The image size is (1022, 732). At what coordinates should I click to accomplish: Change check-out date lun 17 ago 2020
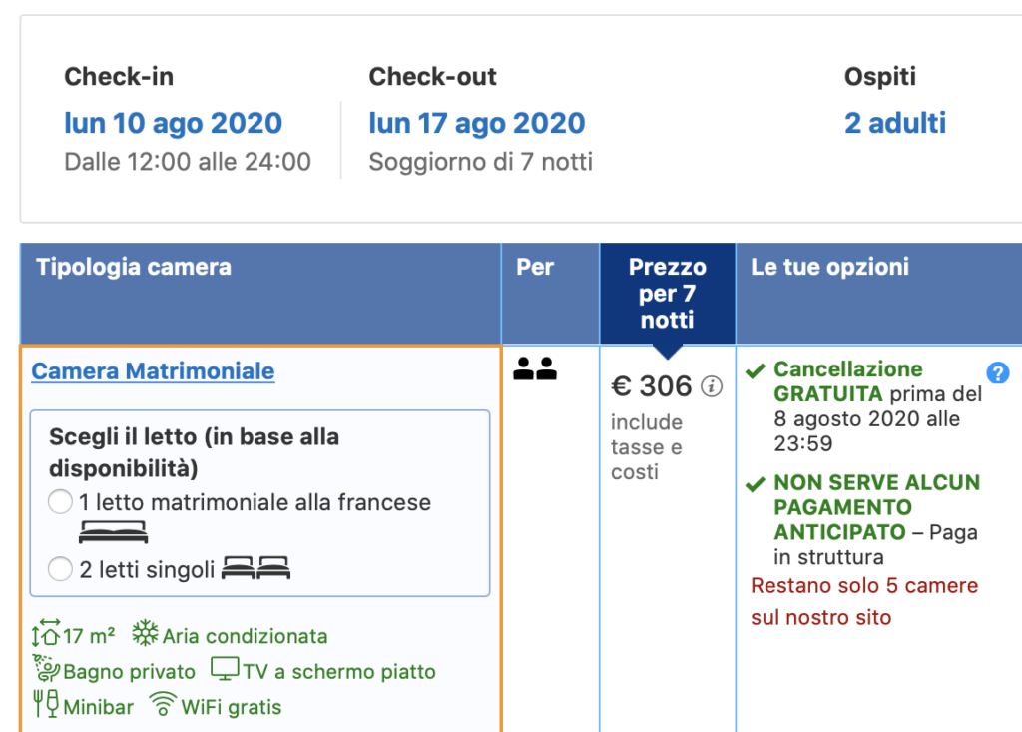click(476, 123)
